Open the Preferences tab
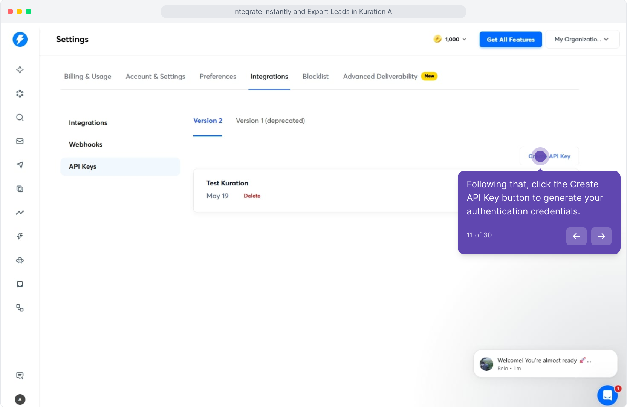Viewport: 627px width, 407px height. 218,77
